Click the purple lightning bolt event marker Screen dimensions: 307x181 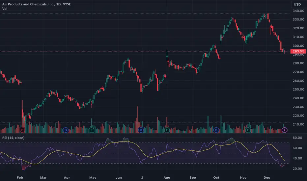(285, 130)
